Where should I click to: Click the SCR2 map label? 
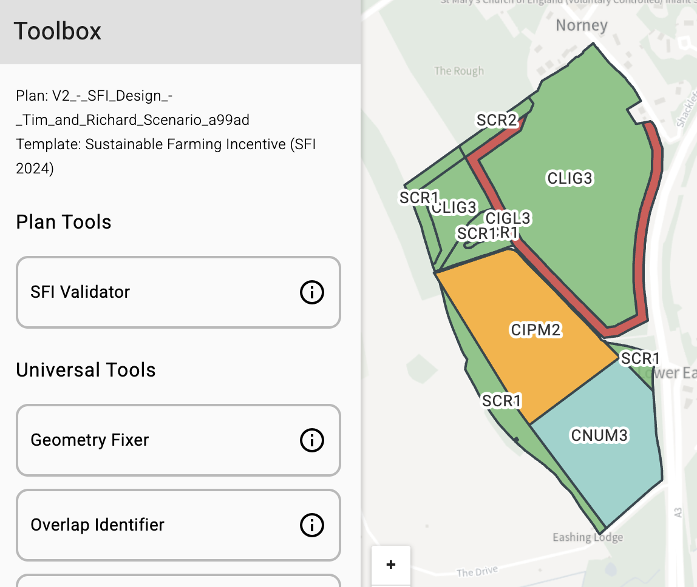click(497, 120)
